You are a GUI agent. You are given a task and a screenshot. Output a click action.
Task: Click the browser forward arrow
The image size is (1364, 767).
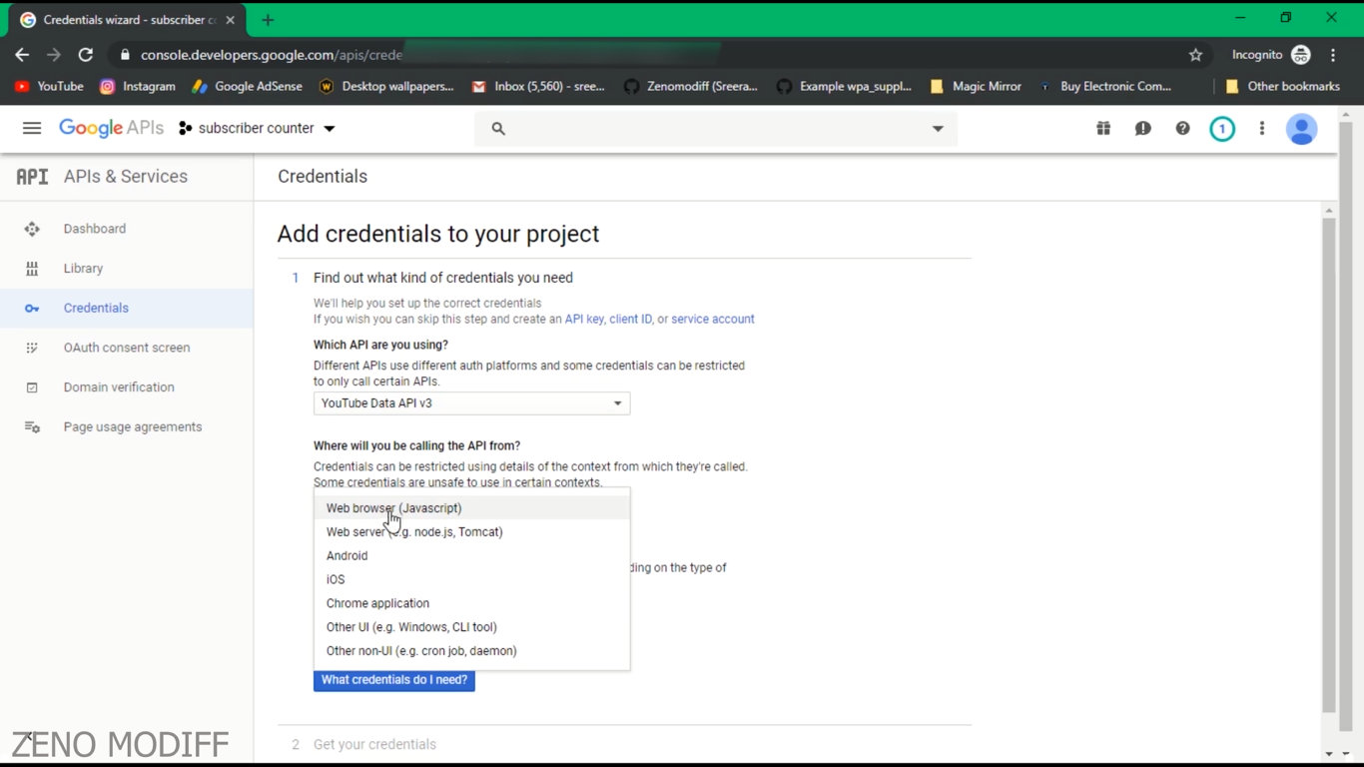(x=54, y=55)
